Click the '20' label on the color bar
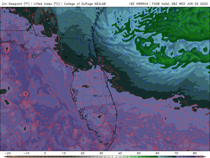Viewport: 210px width, 158px height. click(82, 153)
